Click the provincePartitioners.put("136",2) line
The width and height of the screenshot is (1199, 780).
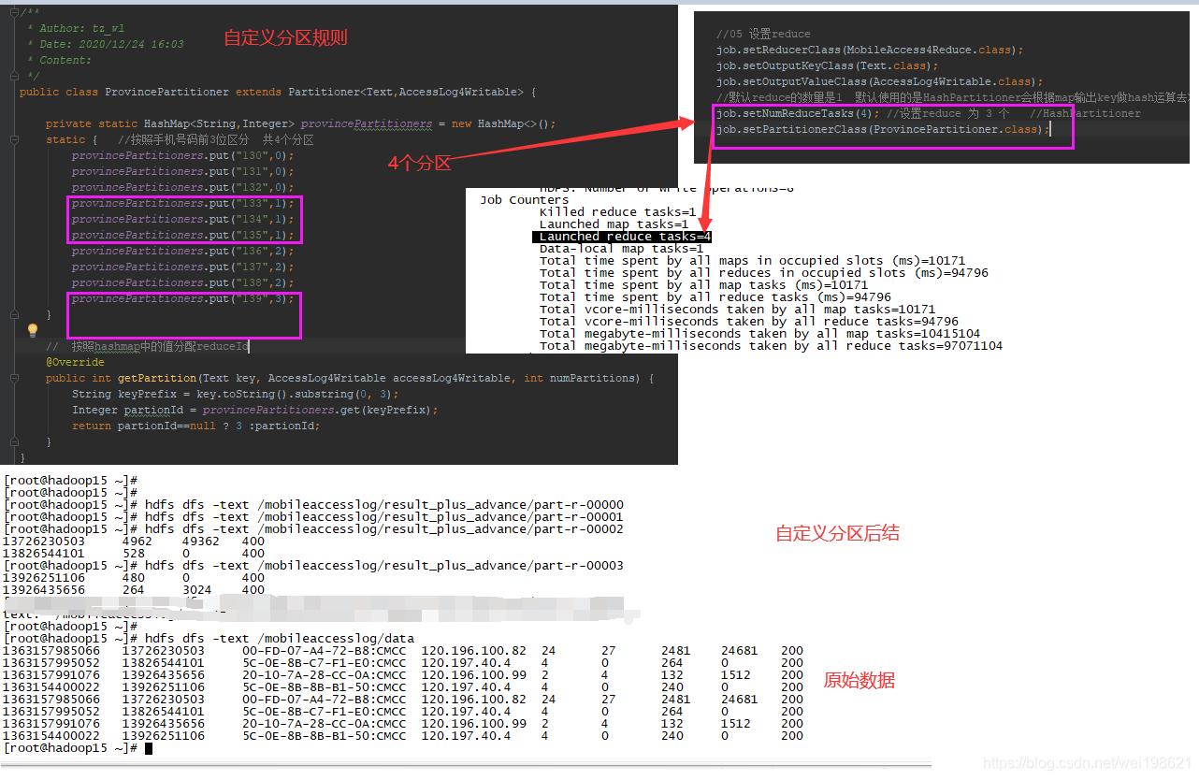tap(183, 251)
